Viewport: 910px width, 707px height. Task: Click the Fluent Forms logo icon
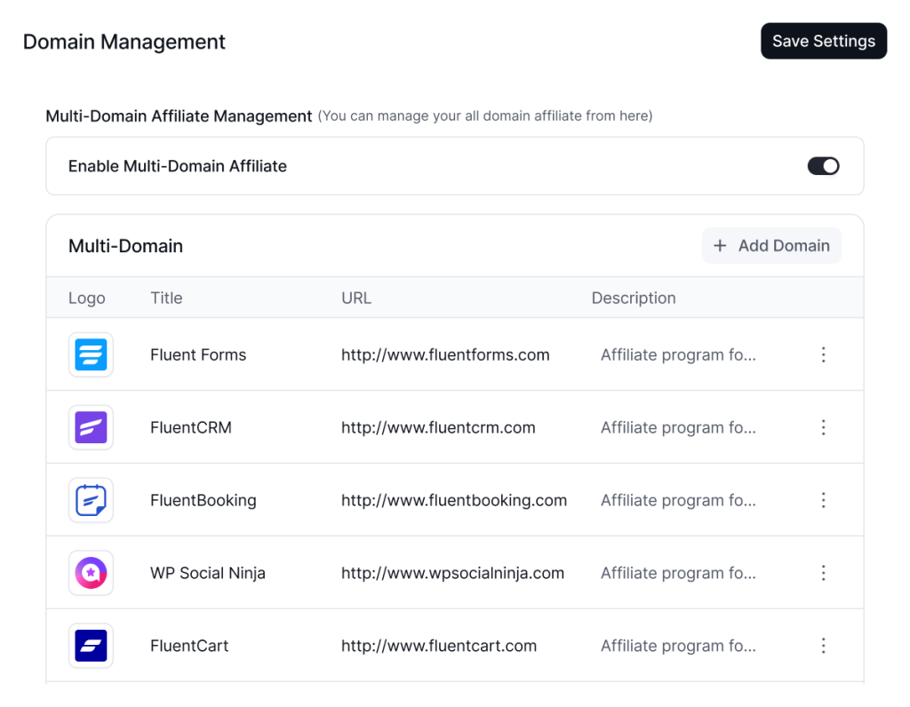coord(91,354)
